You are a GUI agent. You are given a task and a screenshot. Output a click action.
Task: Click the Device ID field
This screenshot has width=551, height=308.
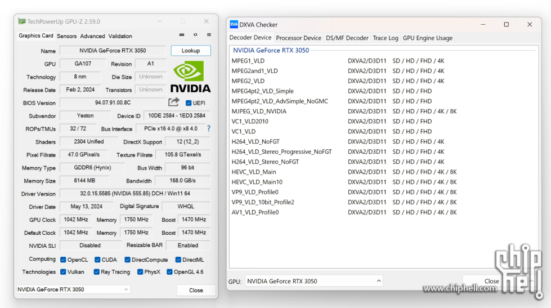177,115
